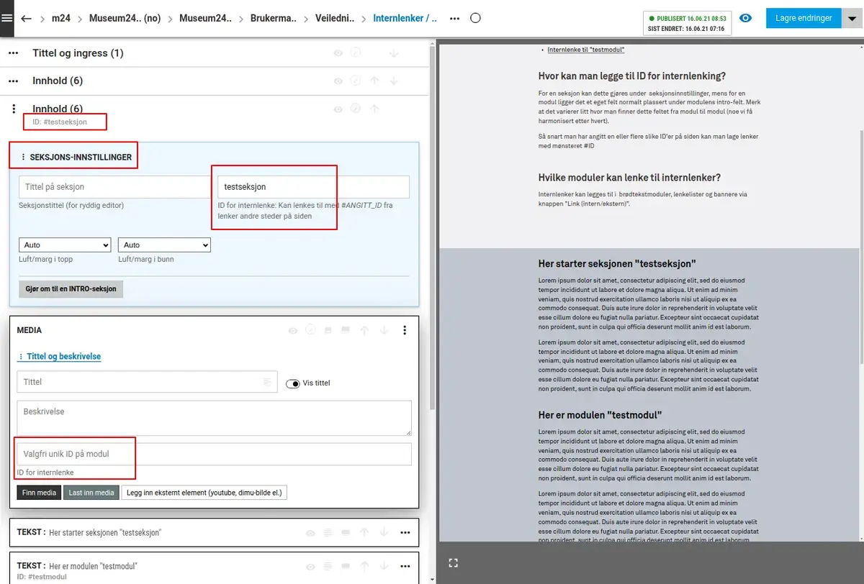
Task: Open the Luft/marg i topp dropdown
Action: pos(65,245)
